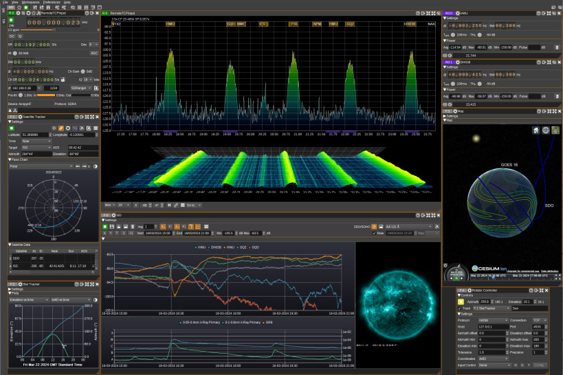
Task: Select the W1 workspace side tab
Action: [4, 21]
